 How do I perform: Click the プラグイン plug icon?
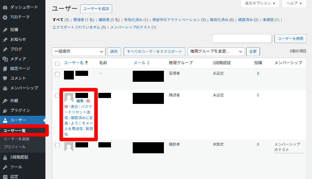click(x=5, y=111)
